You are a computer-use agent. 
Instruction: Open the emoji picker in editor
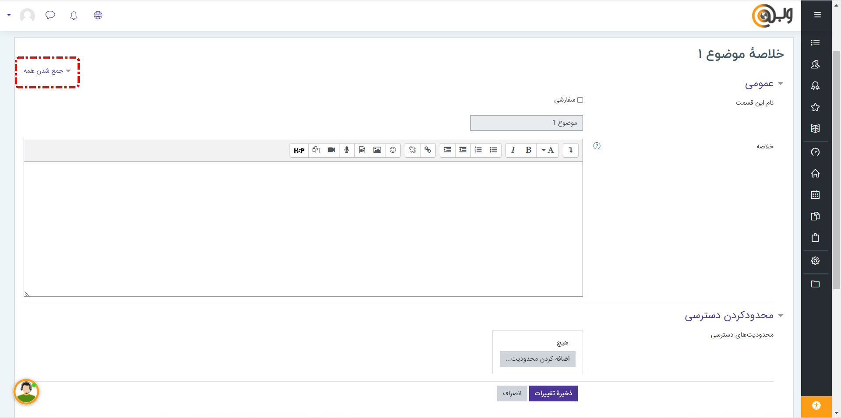(392, 150)
